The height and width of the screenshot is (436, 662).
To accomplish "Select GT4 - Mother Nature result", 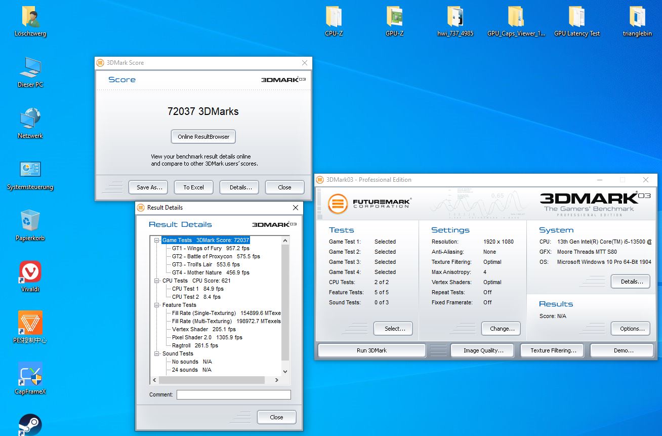I will [x=211, y=272].
